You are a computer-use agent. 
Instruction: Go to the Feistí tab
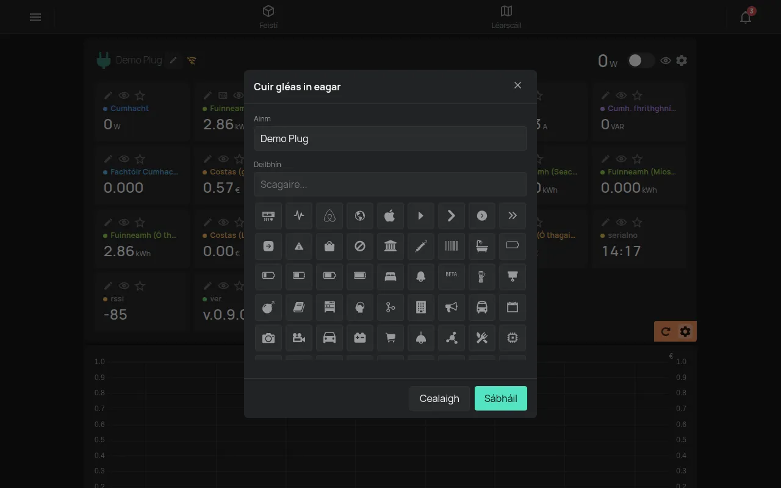(268, 17)
